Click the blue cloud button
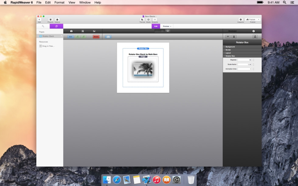The height and width of the screenshot is (186, 298). tap(108, 37)
